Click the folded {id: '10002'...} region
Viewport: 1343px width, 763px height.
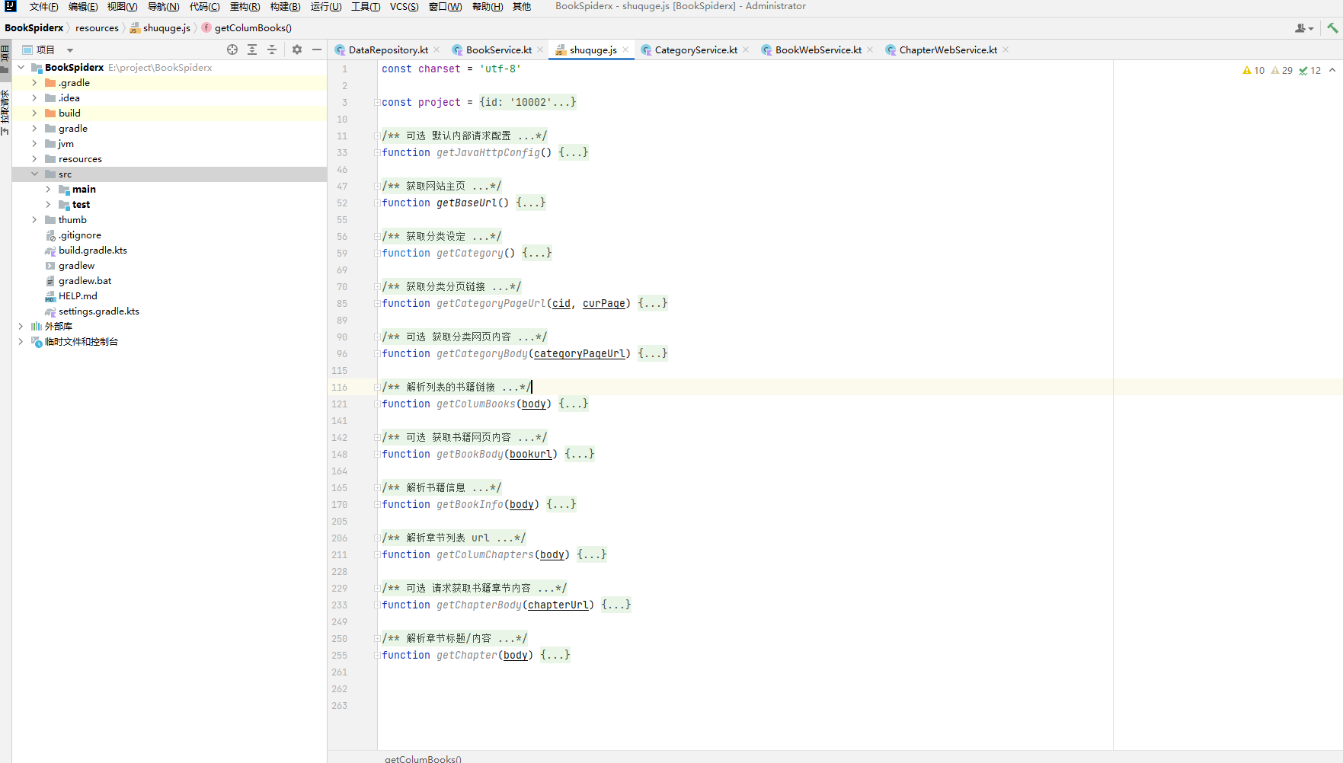(527, 102)
